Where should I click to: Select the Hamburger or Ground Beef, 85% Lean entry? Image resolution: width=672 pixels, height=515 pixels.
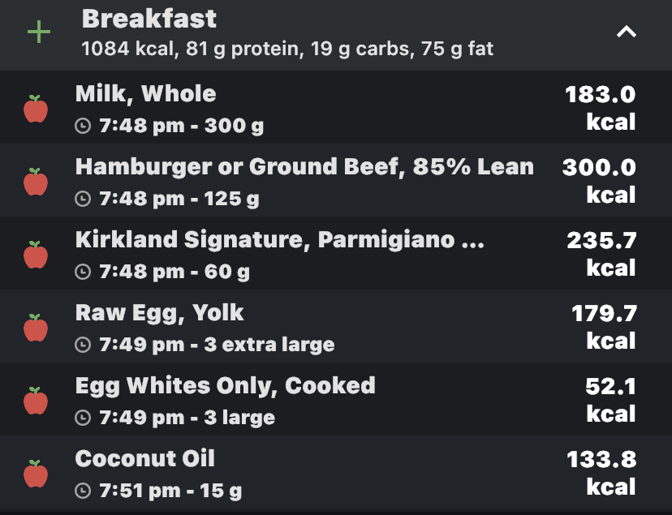(336, 180)
